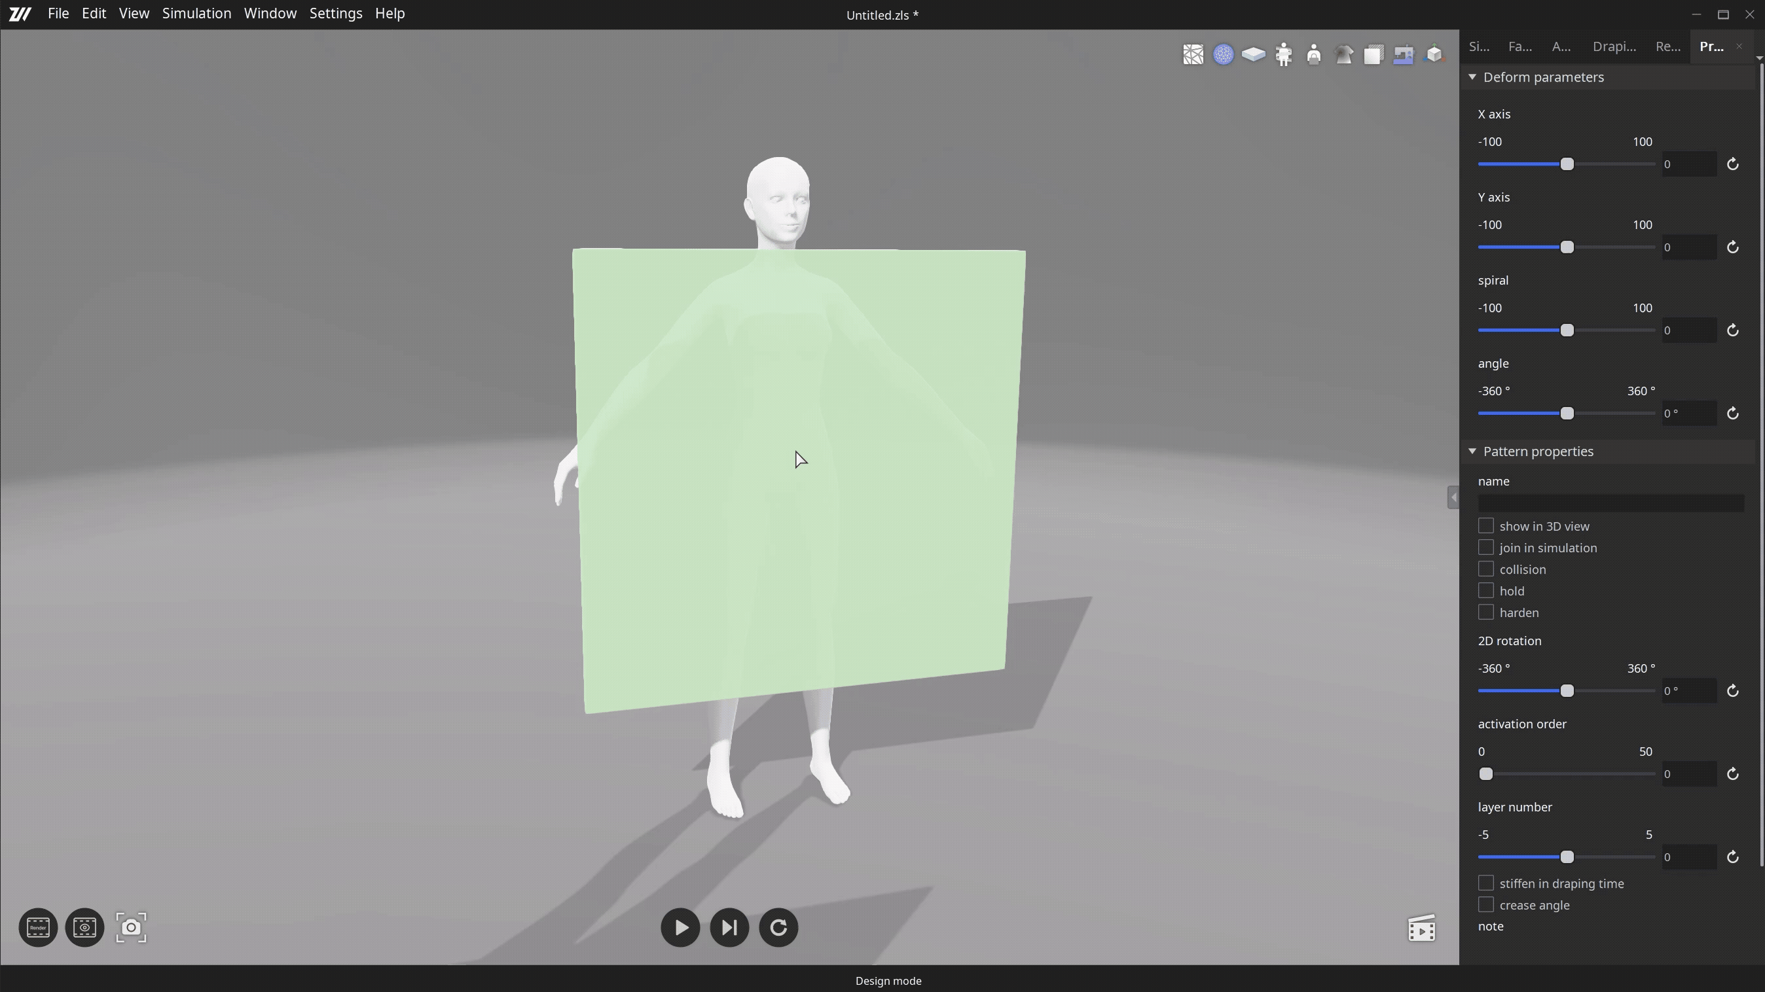Enable the 'show in 3D view' checkbox
This screenshot has width=1765, height=992.
pyautogui.click(x=1485, y=526)
